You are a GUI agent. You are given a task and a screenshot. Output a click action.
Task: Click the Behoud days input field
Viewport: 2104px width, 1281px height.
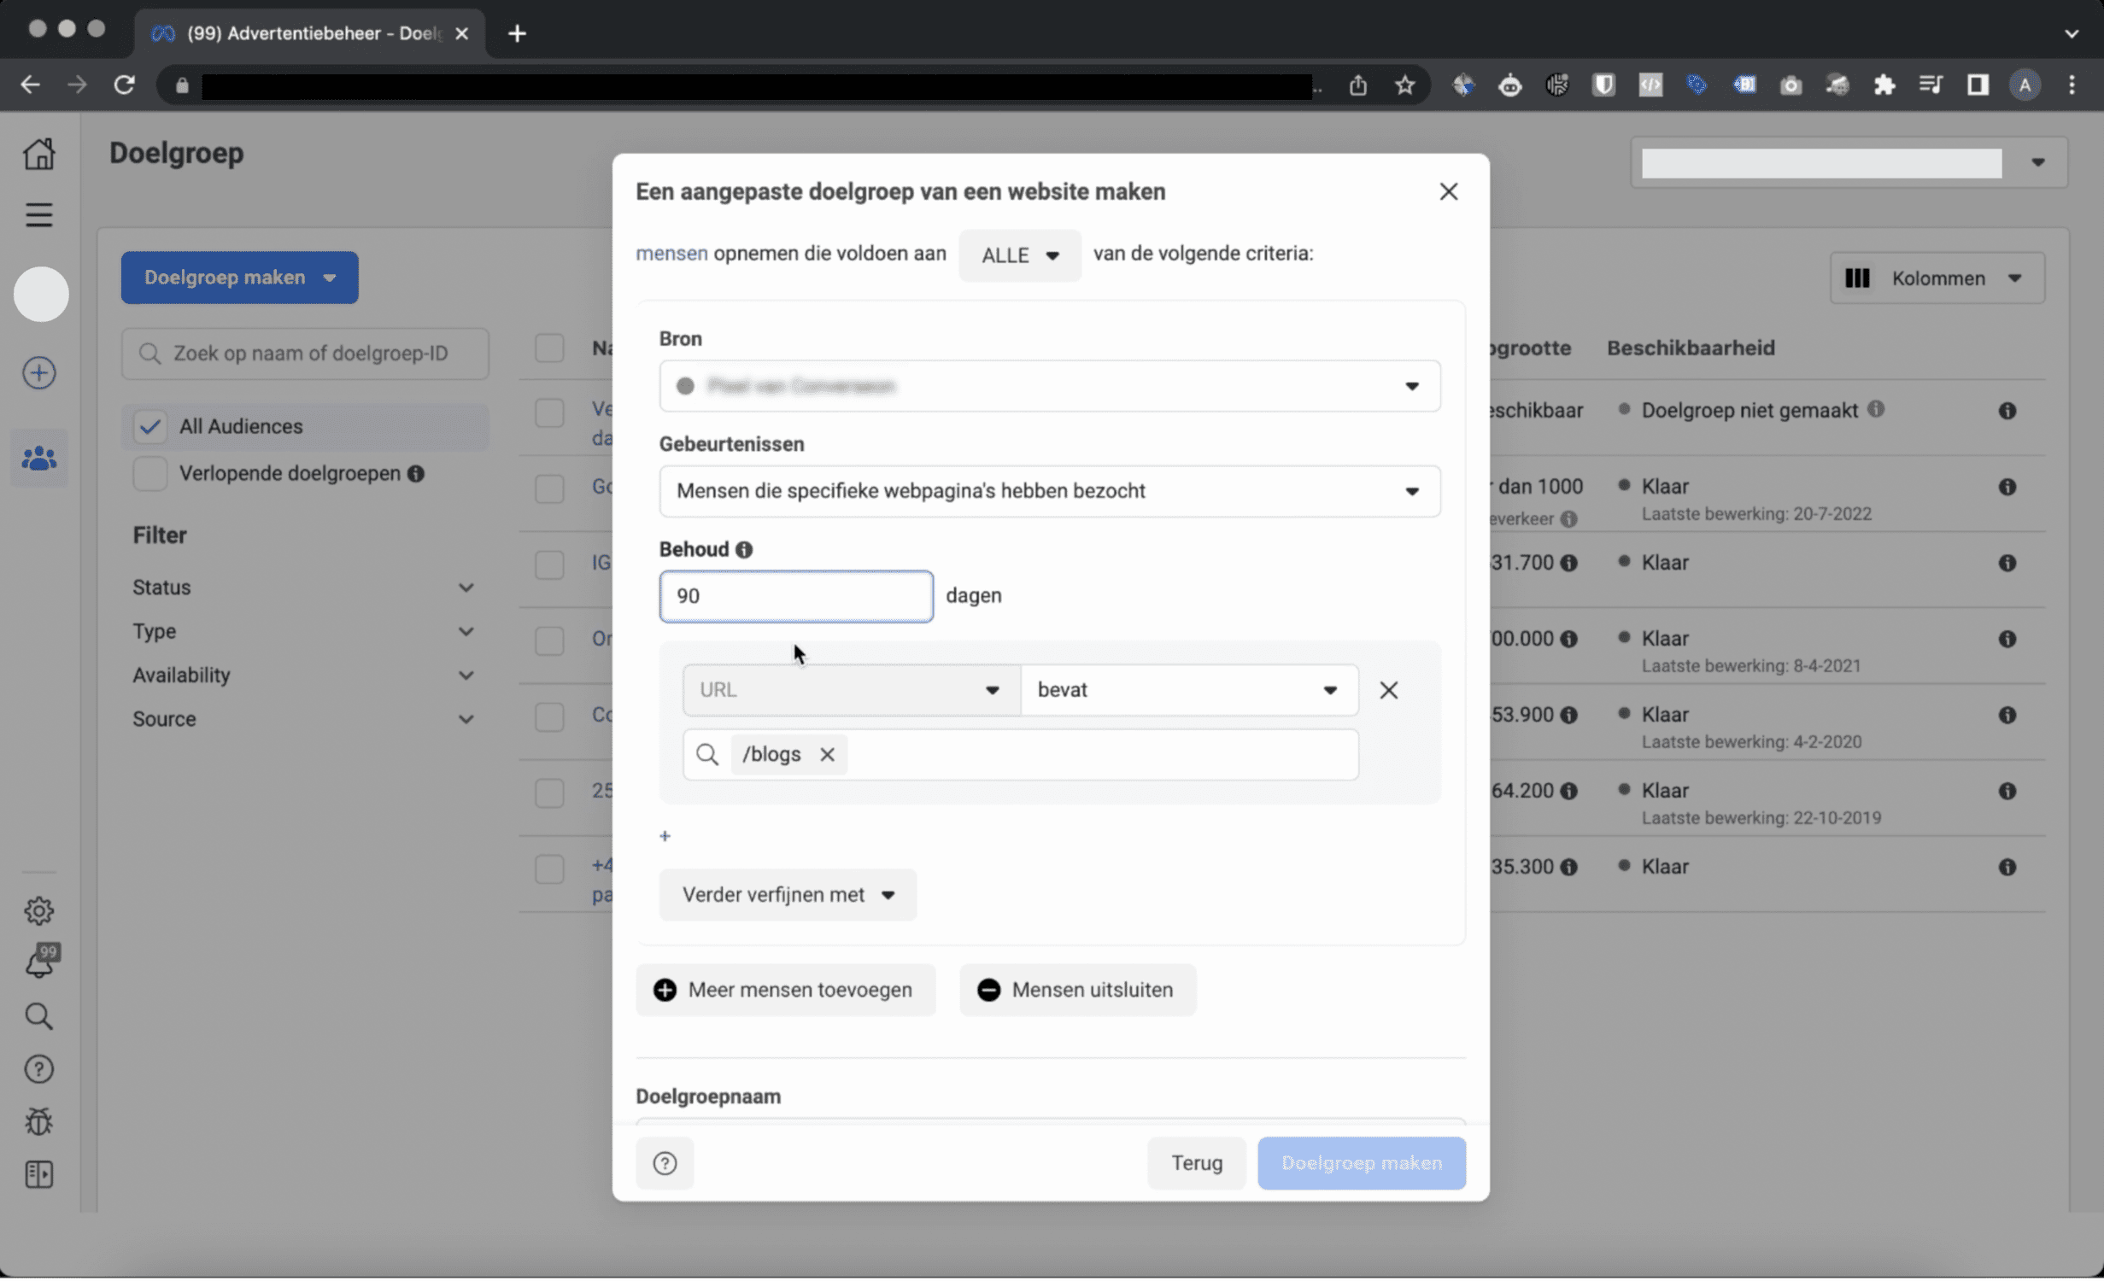click(x=795, y=596)
